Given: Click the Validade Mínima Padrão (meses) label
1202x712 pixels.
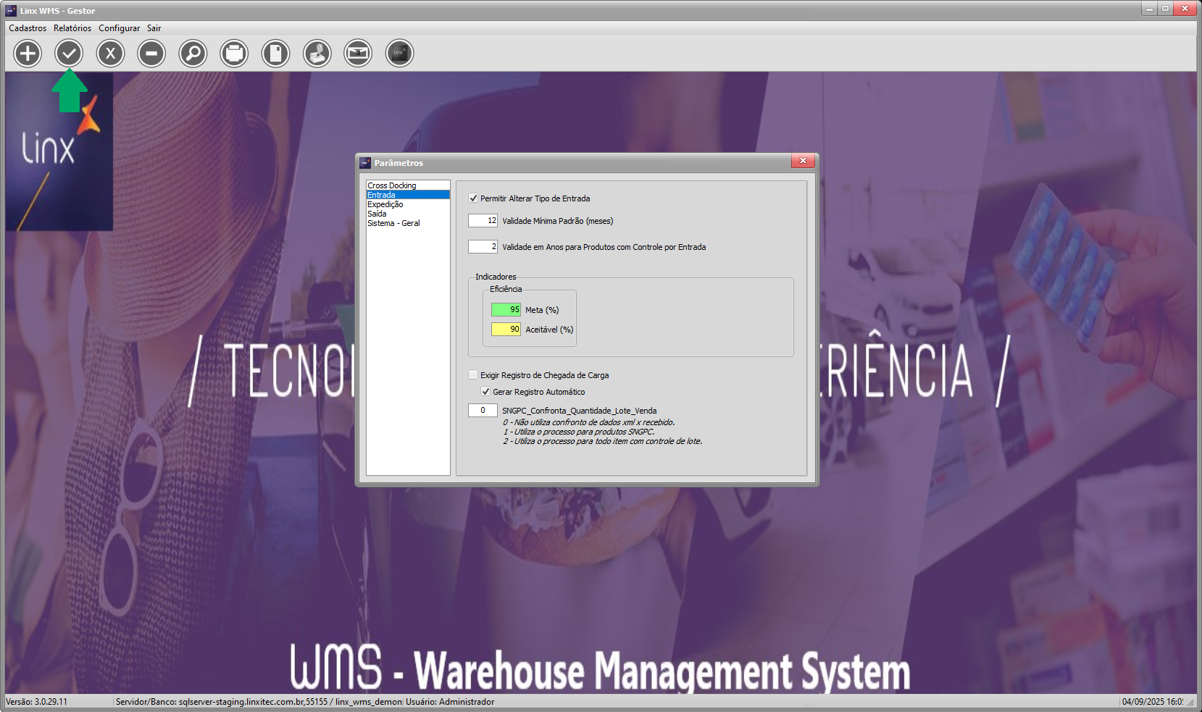Looking at the screenshot, I should click(x=558, y=221).
